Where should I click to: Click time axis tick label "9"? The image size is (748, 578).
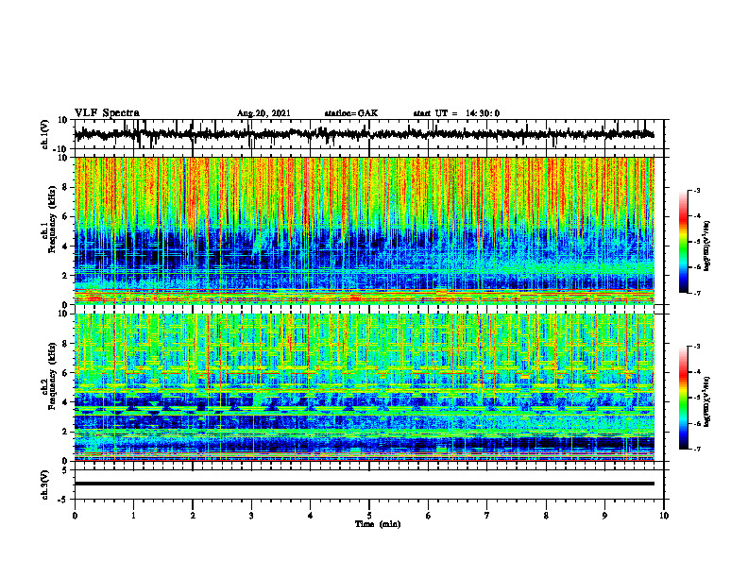(x=604, y=516)
